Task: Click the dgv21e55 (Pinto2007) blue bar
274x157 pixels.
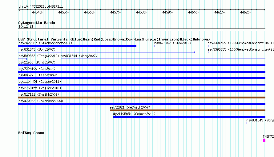Action: click(x=142, y=65)
